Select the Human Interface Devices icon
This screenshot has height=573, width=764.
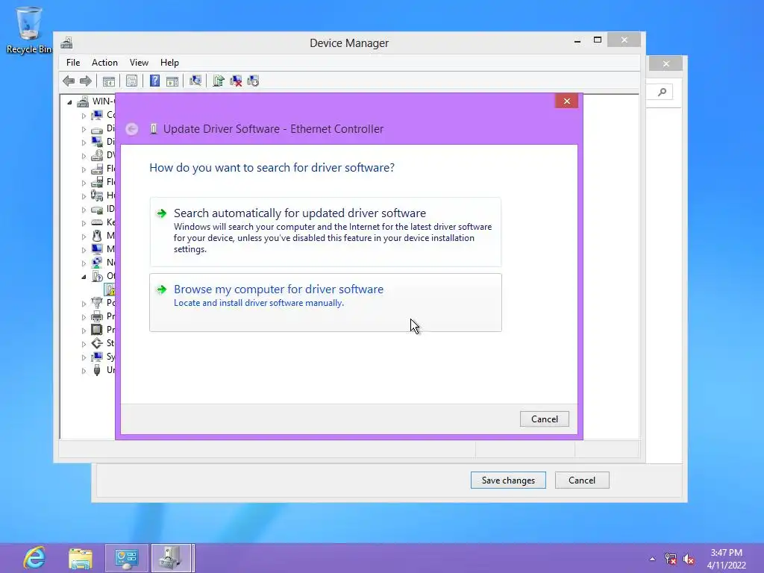tap(97, 195)
